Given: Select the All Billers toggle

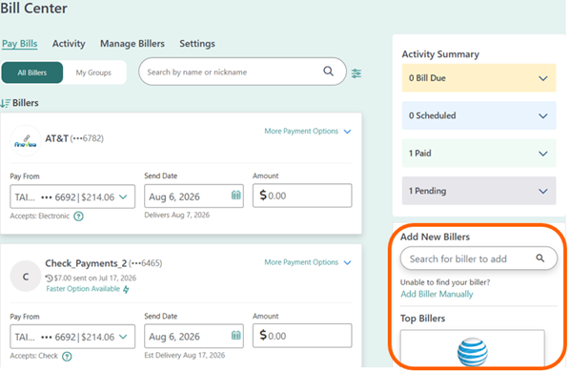Looking at the screenshot, I should click(32, 72).
